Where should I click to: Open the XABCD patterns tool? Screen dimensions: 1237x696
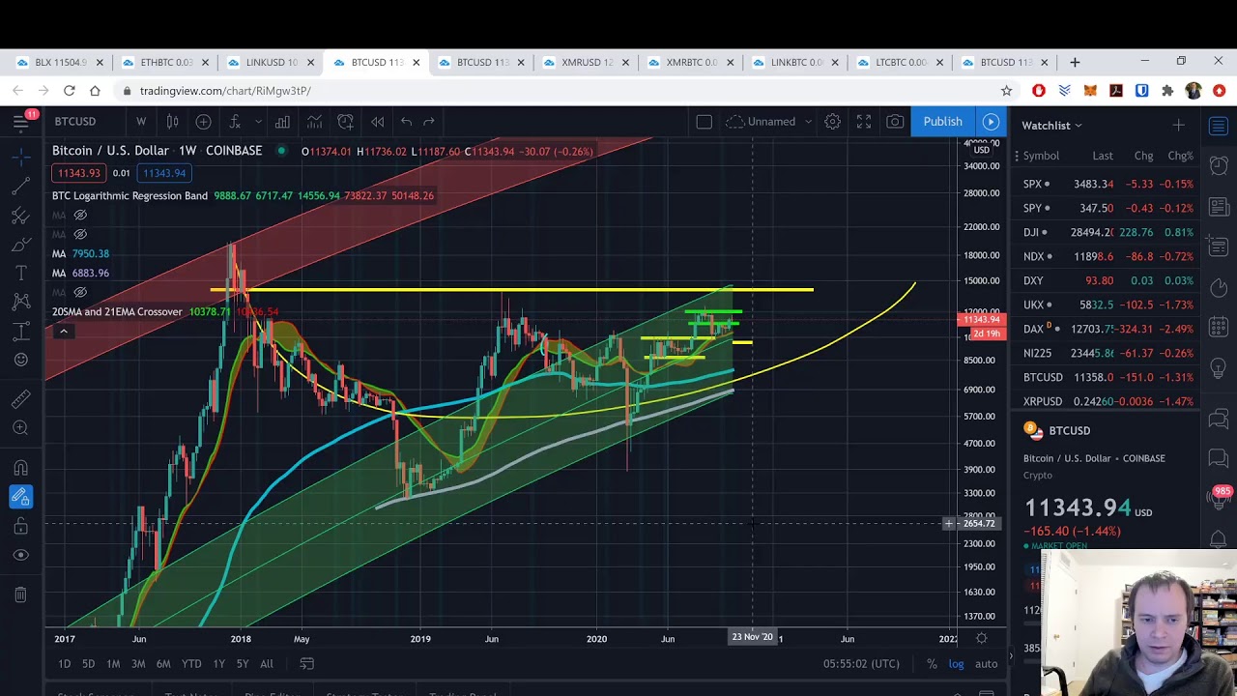[x=20, y=302]
